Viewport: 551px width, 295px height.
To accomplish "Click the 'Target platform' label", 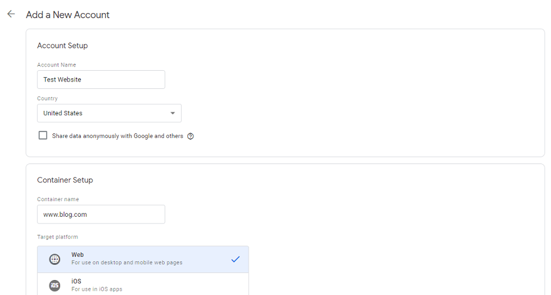I will (58, 237).
